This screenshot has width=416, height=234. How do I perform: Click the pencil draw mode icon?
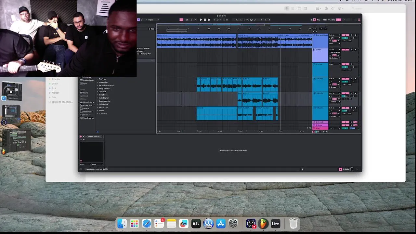pyautogui.click(x=312, y=20)
